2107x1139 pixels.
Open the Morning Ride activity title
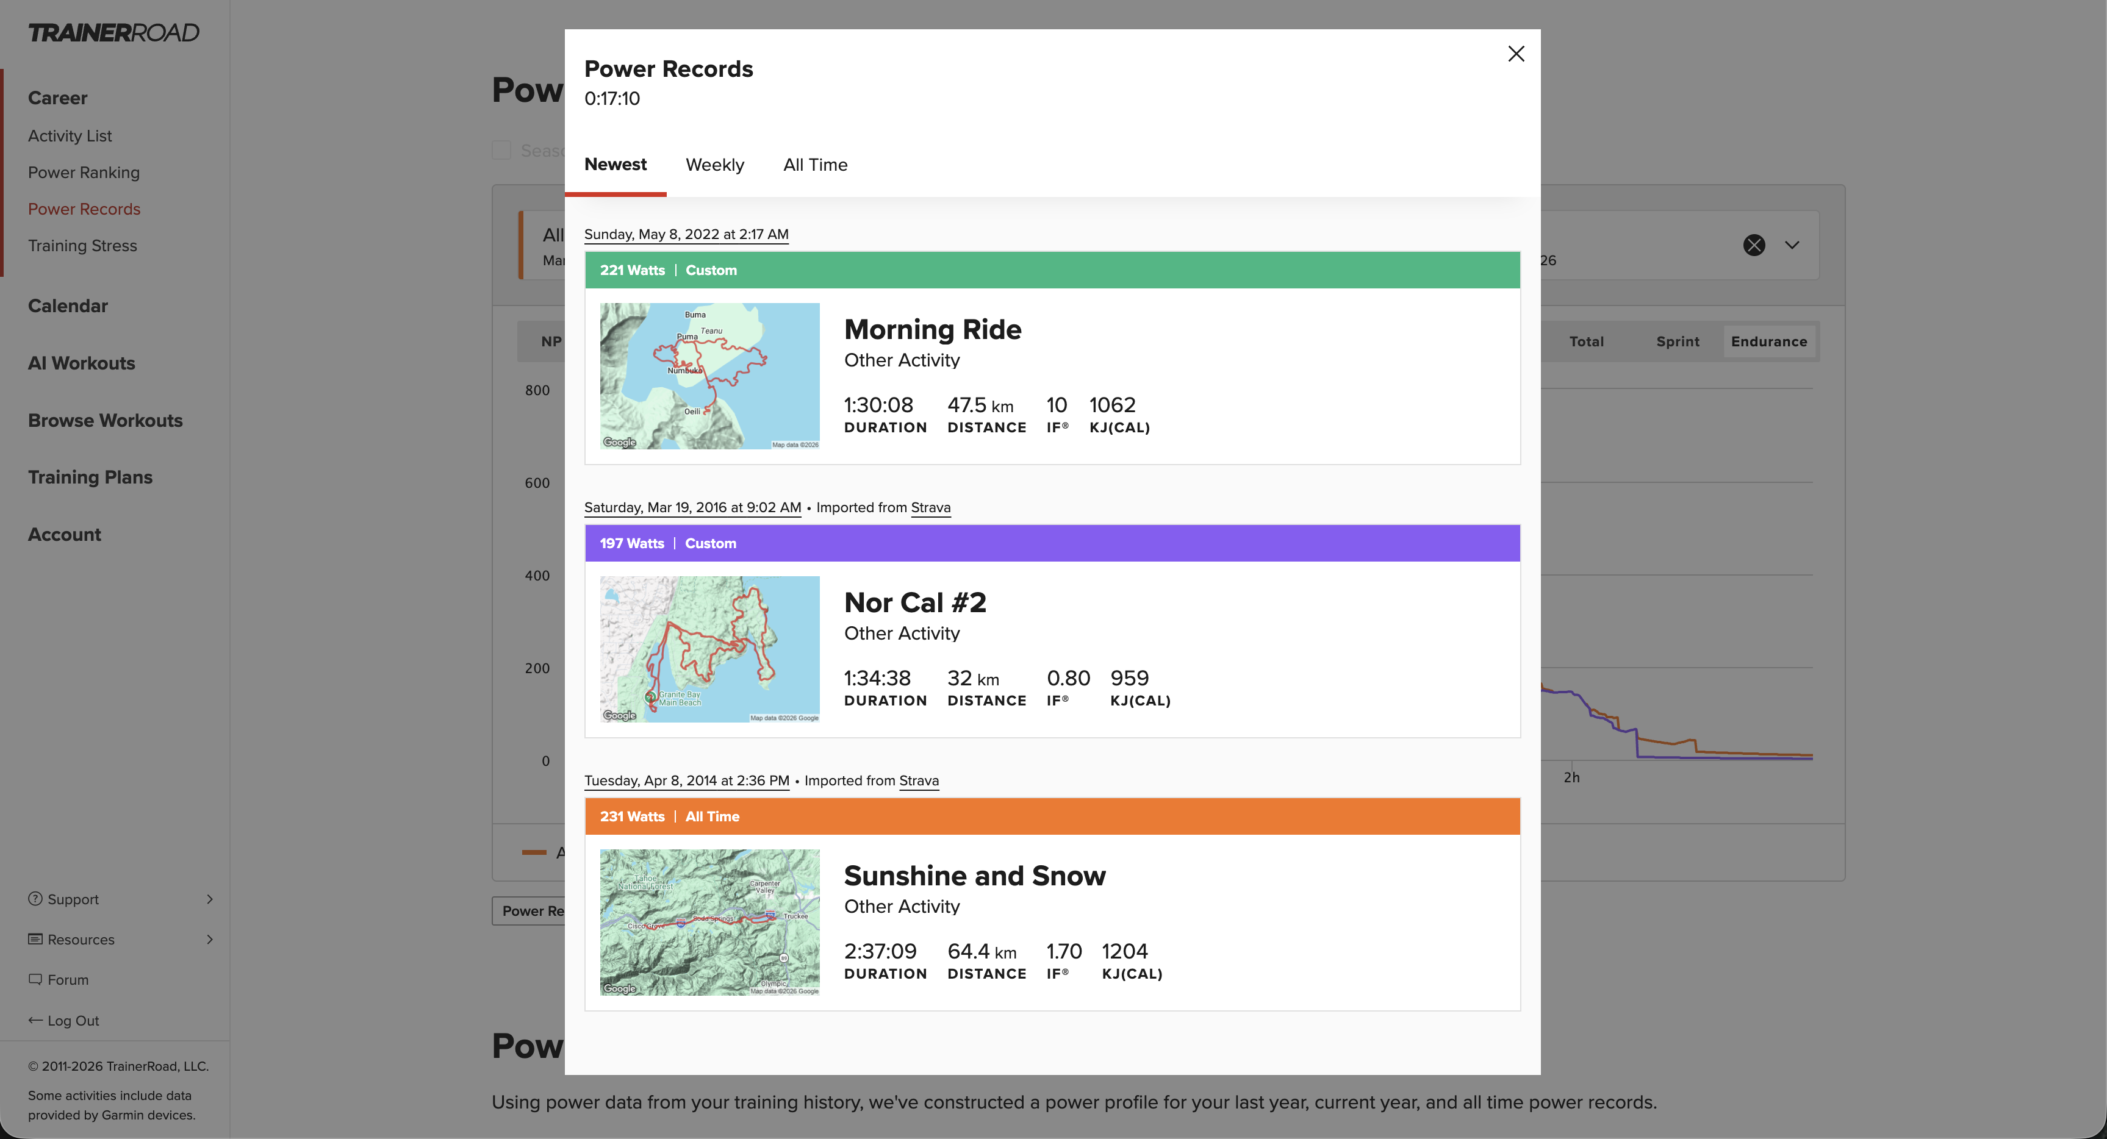[933, 329]
